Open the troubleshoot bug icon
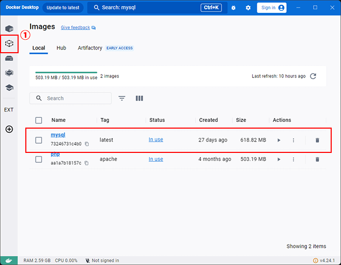 click(234, 8)
